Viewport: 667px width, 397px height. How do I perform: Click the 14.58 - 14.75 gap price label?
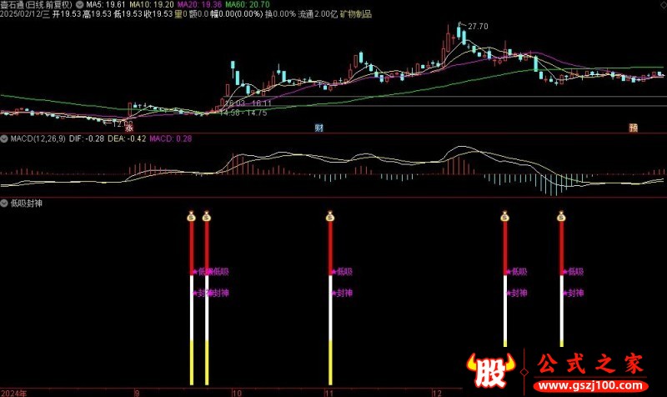pyautogui.click(x=243, y=113)
